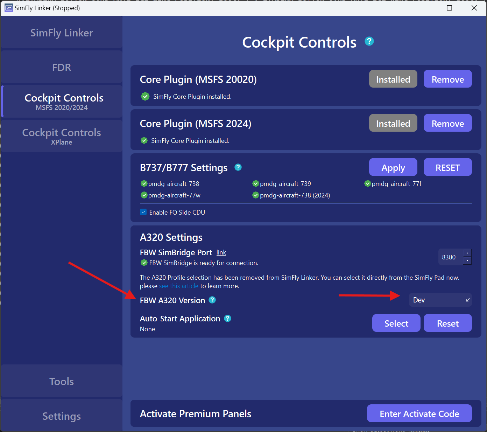Apply the B737/B777 Settings
Image resolution: width=487 pixels, height=432 pixels.
tap(393, 167)
